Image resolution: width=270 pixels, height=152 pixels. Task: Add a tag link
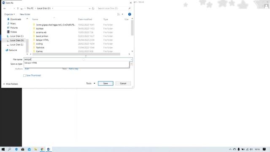pos(73,69)
